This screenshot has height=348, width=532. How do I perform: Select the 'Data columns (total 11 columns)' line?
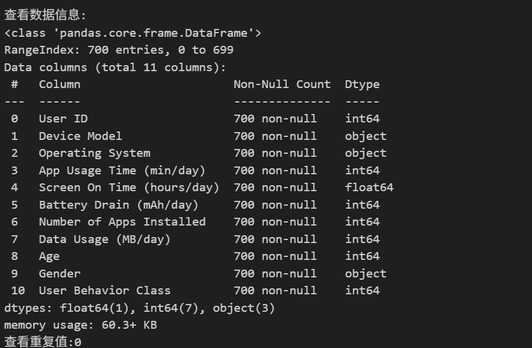point(115,68)
